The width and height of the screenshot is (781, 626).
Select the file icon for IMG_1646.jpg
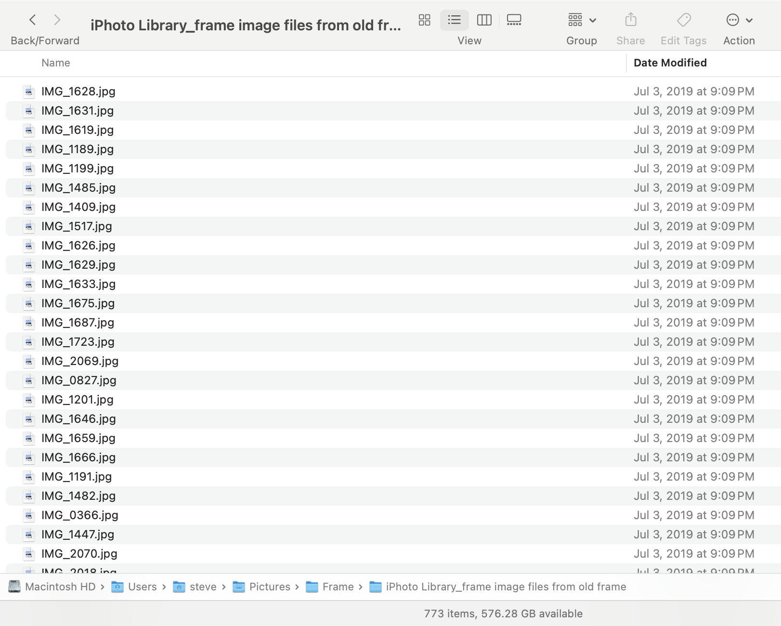(29, 419)
